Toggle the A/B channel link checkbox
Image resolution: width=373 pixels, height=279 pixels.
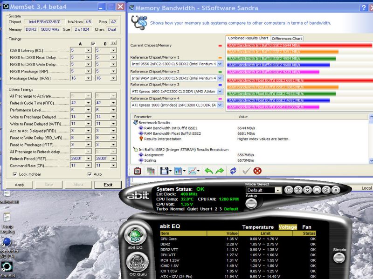click(93, 44)
